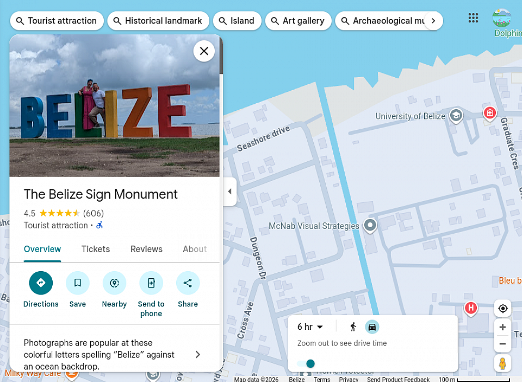Select the walking mode icon
This screenshot has width=522, height=382.
point(353,327)
